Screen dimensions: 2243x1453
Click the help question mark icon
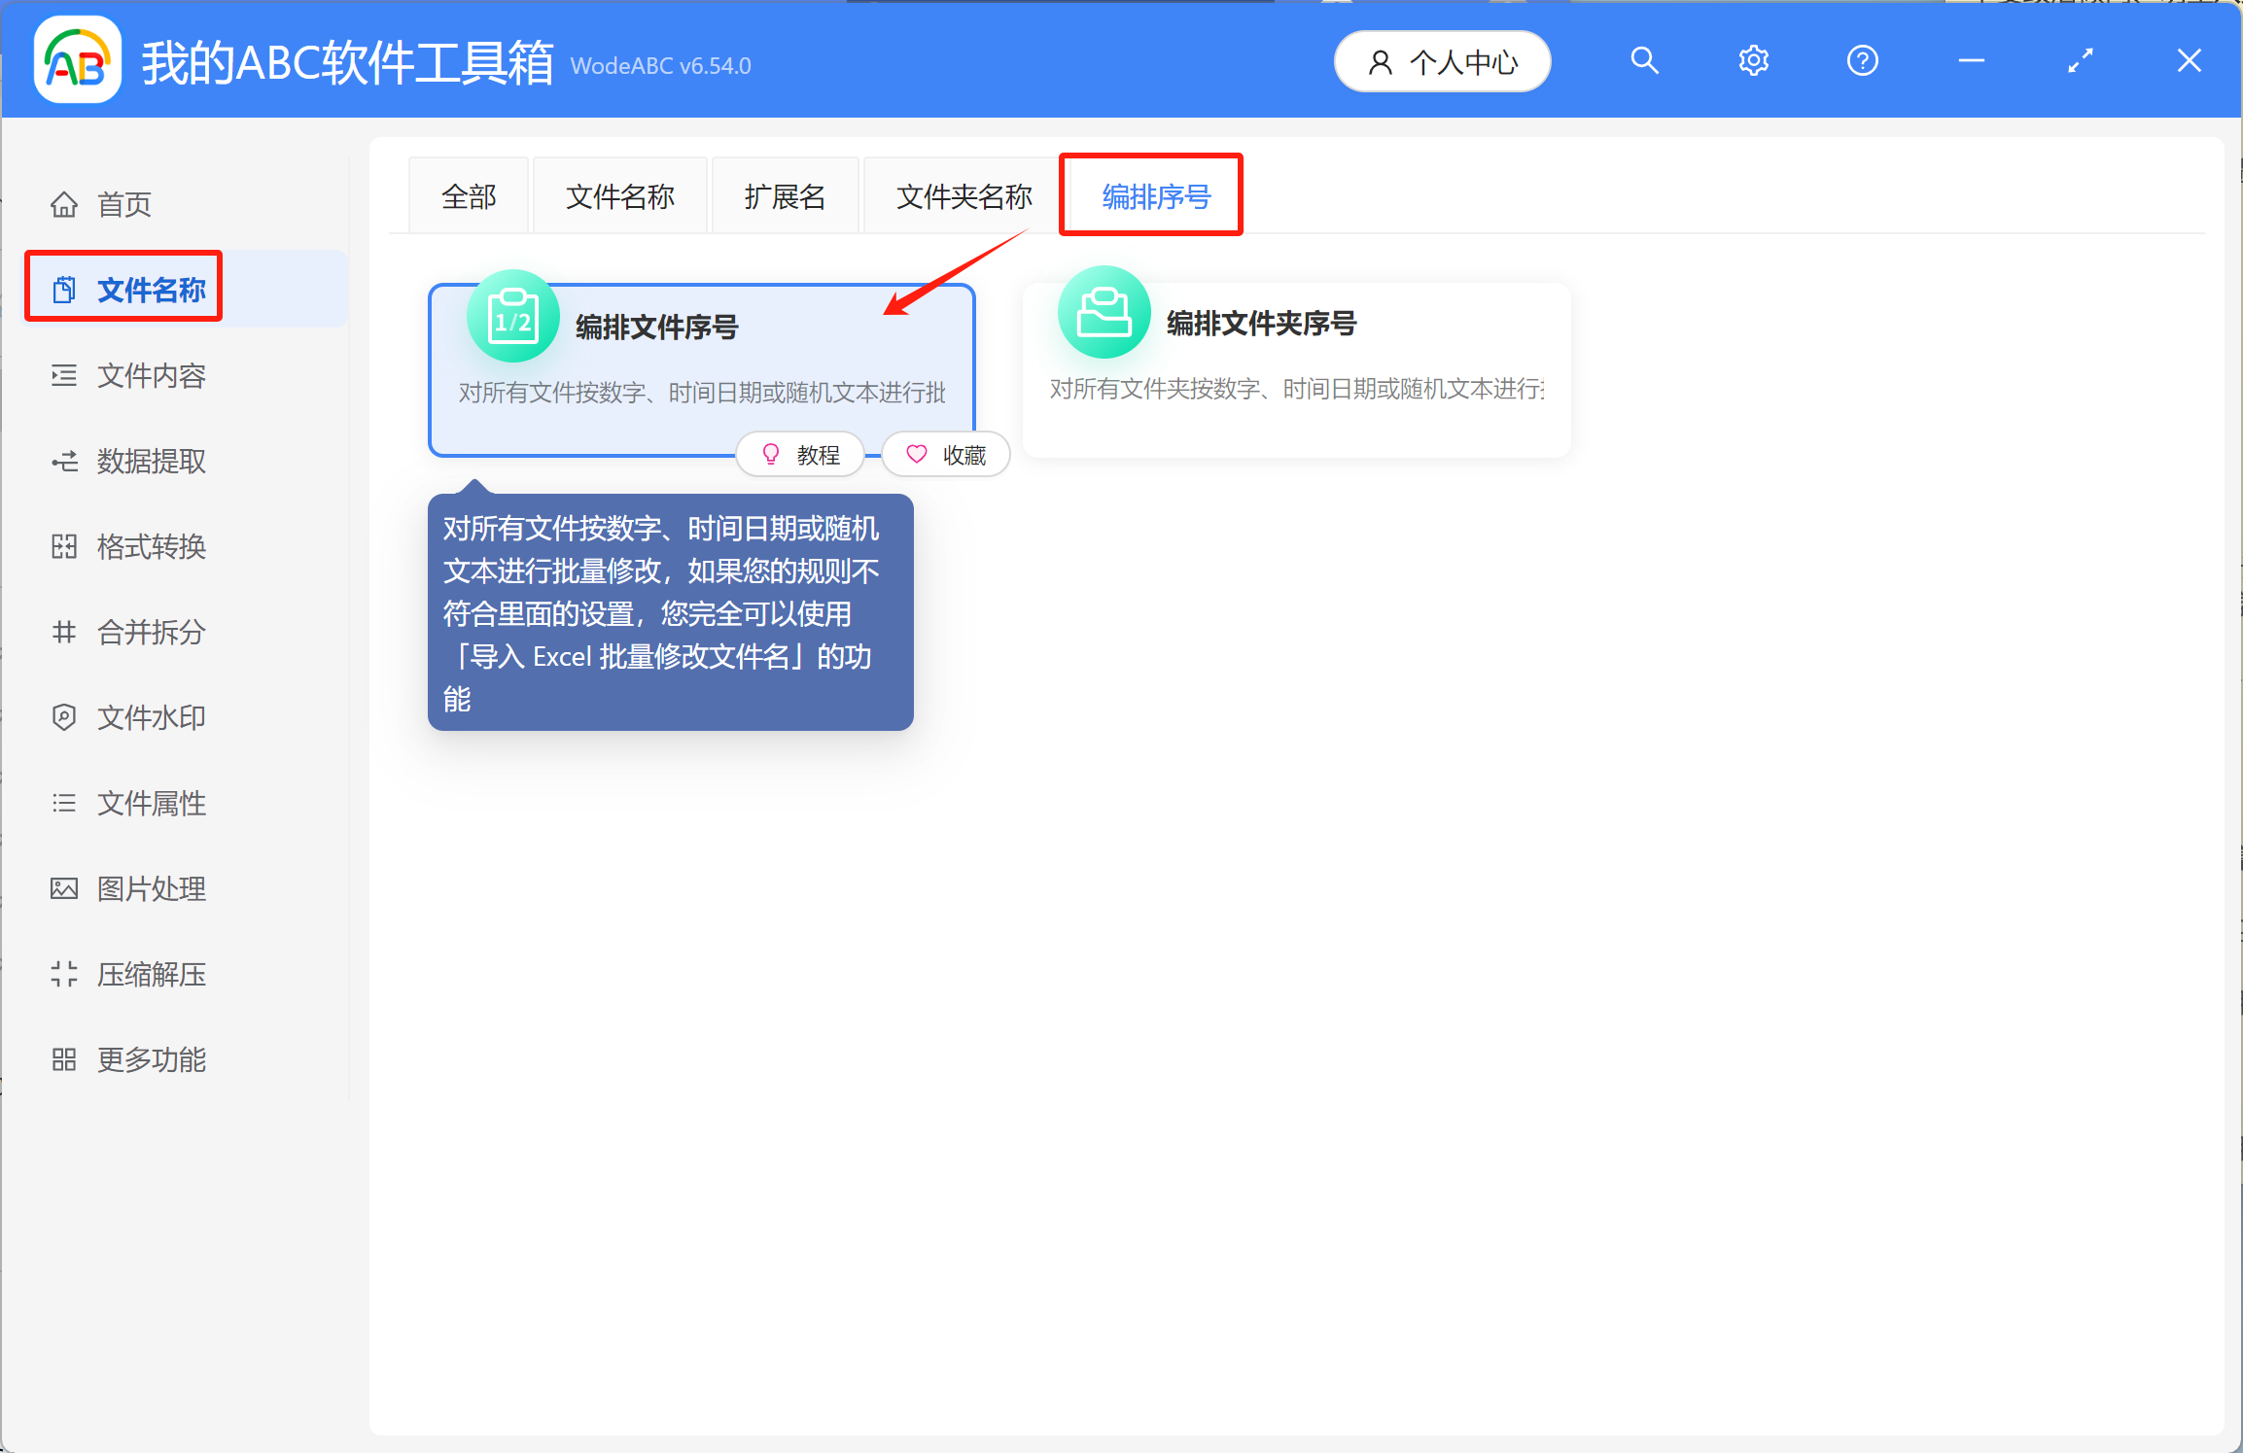click(x=1862, y=61)
